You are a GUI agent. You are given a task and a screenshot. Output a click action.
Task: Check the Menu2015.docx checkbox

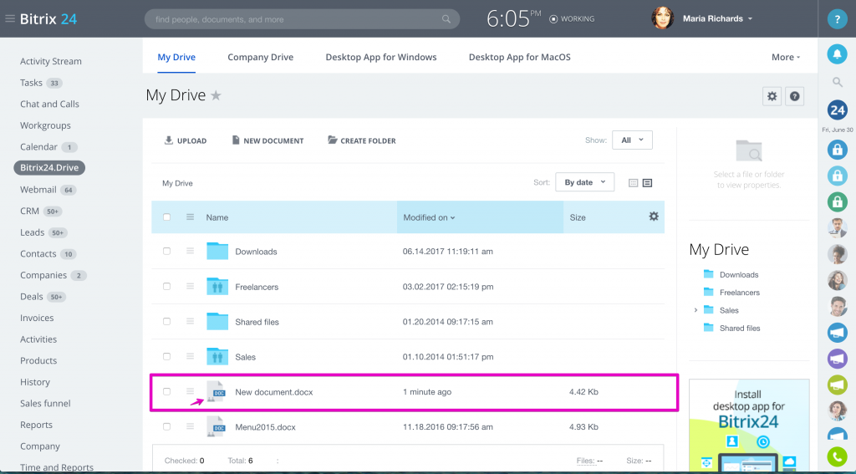tap(166, 426)
